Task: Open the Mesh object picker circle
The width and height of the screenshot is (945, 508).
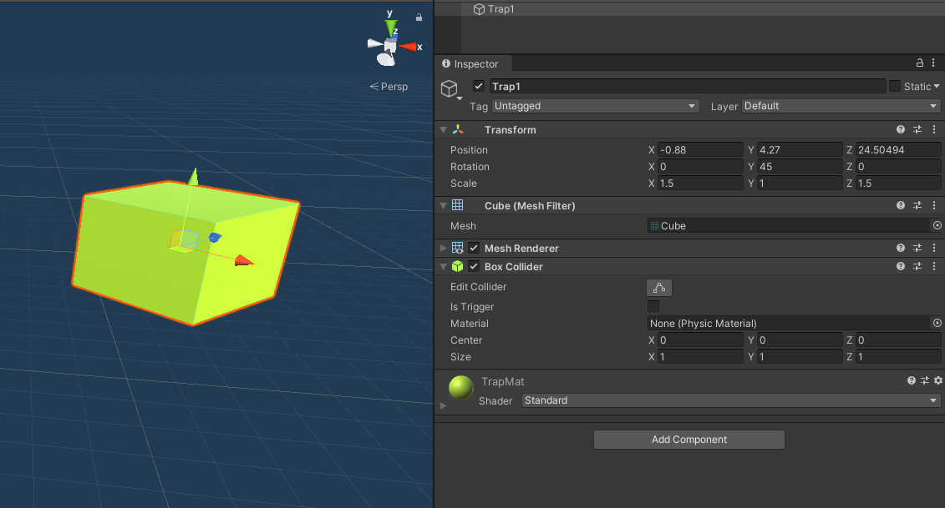Action: pos(937,225)
